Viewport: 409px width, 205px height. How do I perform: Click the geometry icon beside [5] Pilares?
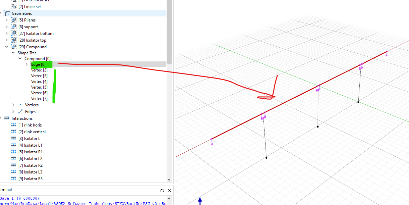pyautogui.click(x=14, y=20)
